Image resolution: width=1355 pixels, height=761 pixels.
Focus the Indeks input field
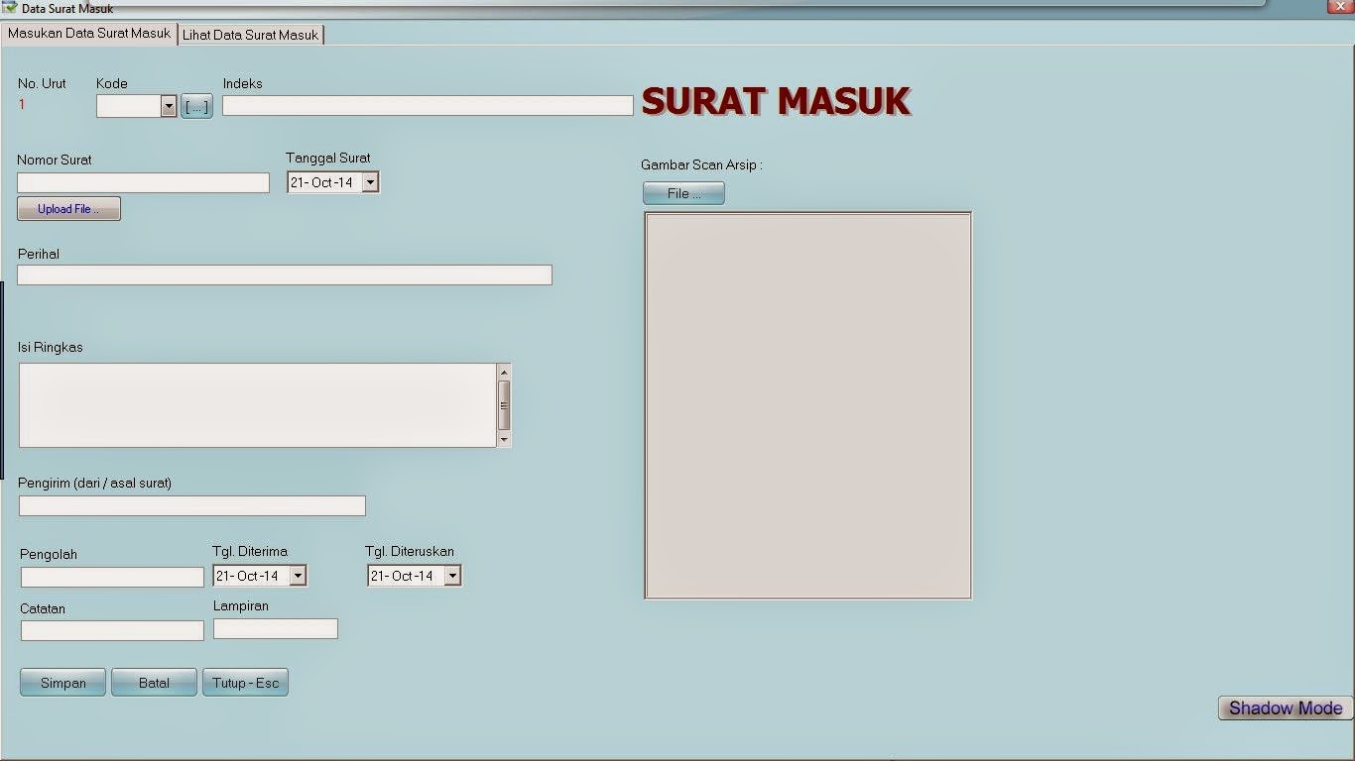428,105
